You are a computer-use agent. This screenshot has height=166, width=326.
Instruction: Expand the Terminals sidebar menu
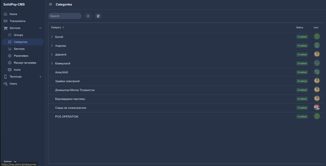(40, 77)
